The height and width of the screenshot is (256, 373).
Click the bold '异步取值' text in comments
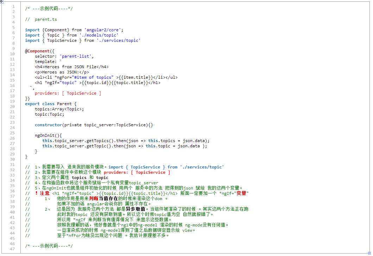tap(135, 209)
